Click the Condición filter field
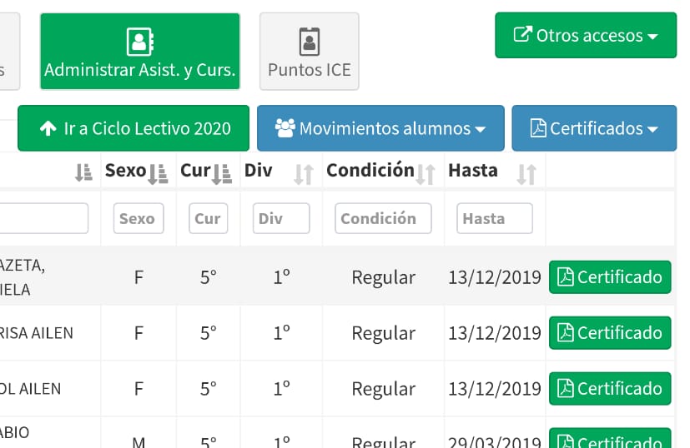The height and width of the screenshot is (448, 690). click(x=383, y=218)
